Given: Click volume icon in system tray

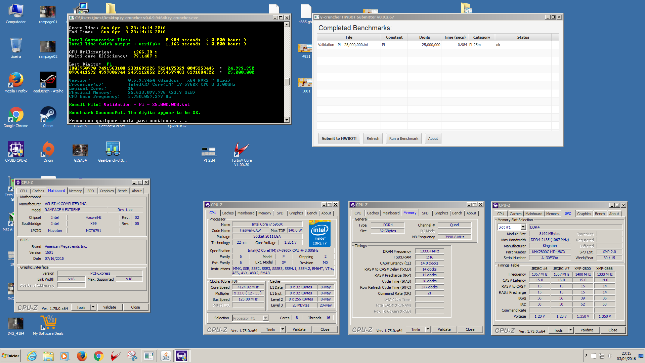Looking at the screenshot, I should pyautogui.click(x=610, y=356).
